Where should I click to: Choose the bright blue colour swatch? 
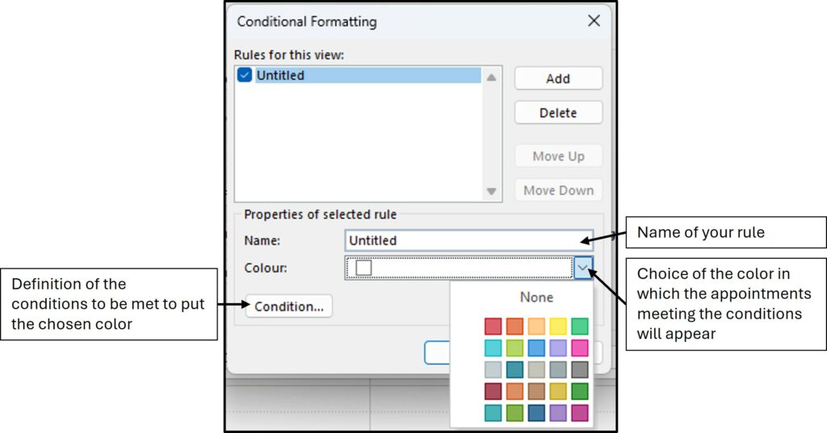coord(536,348)
